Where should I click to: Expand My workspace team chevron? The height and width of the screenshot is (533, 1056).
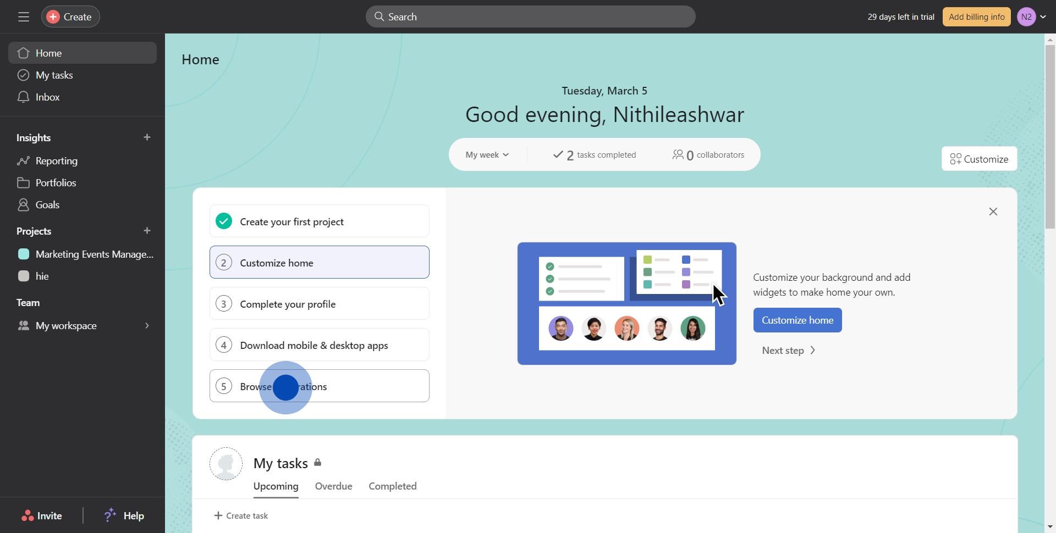[x=147, y=326]
